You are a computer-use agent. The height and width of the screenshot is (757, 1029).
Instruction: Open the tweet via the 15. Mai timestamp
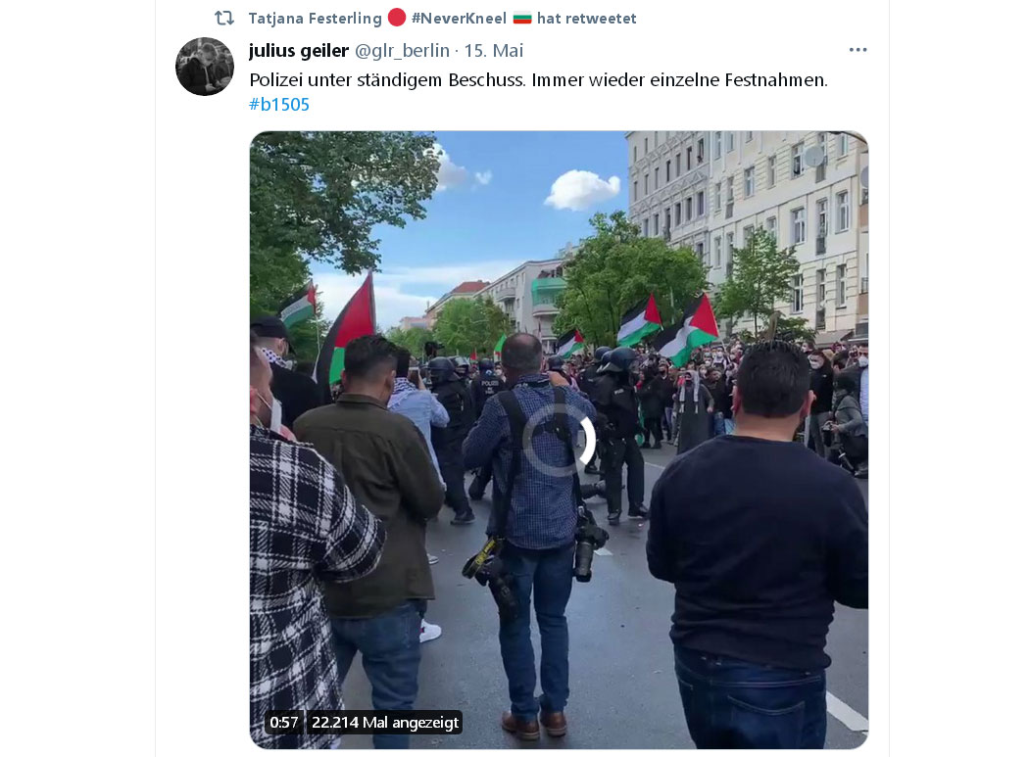(494, 51)
